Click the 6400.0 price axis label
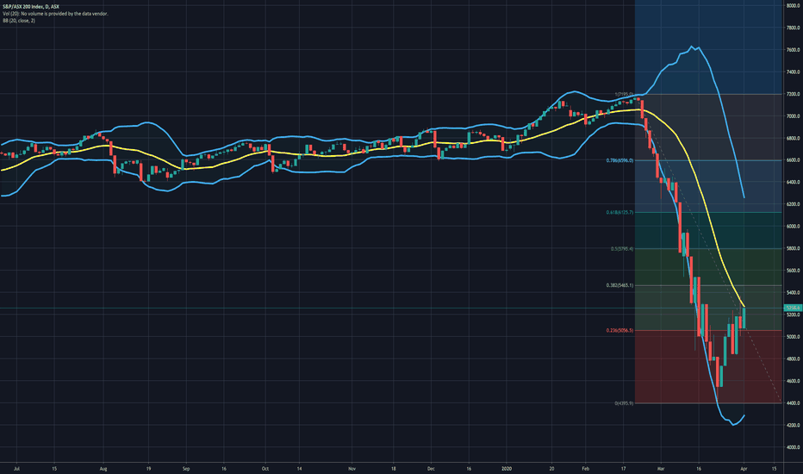803x474 pixels. pyautogui.click(x=793, y=183)
